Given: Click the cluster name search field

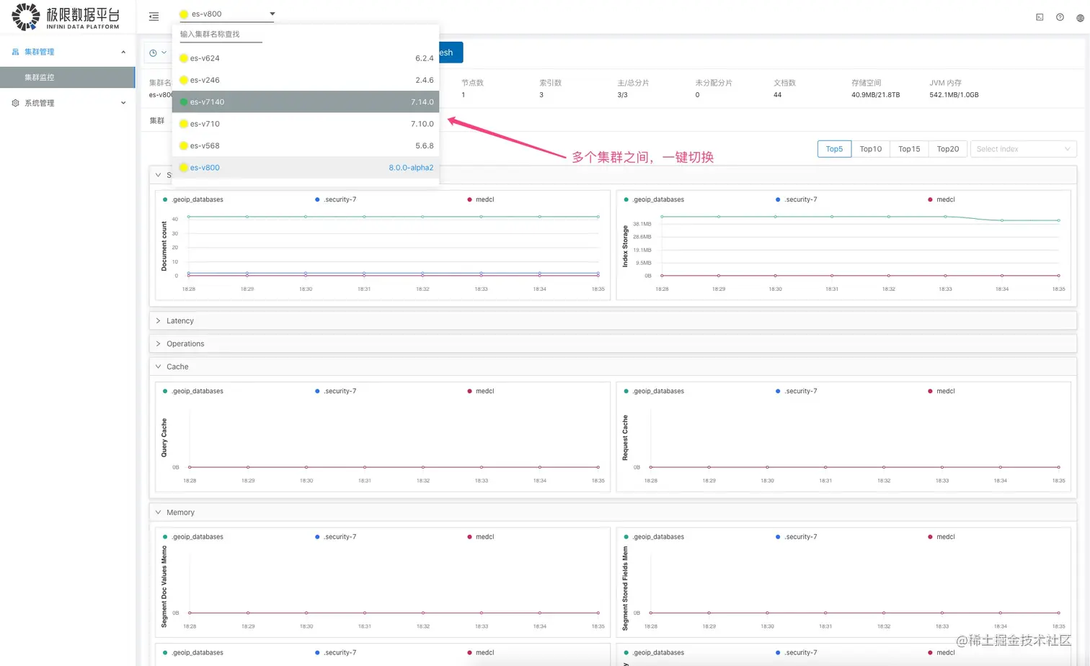Looking at the screenshot, I should tap(221, 35).
